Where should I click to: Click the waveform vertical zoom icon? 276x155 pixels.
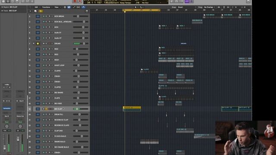pyautogui.click(x=219, y=7)
